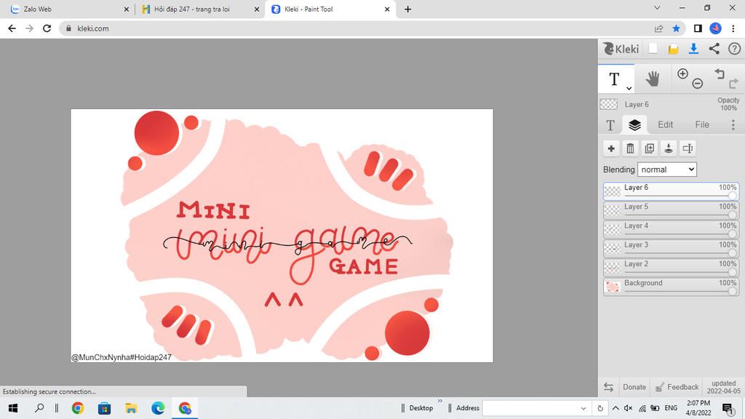Click the Donate link
Screen dimensions: 745x419
634,387
